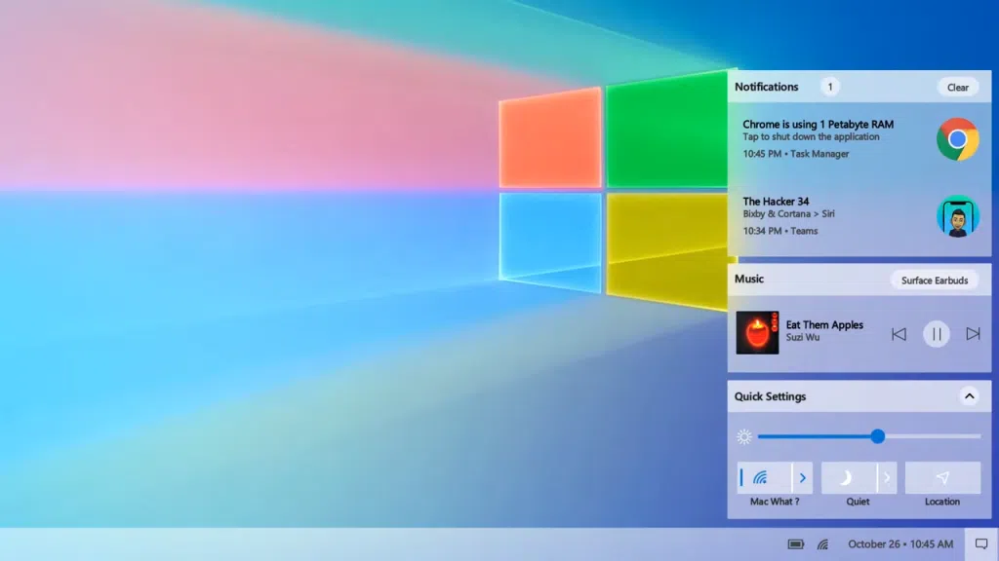Viewport: 999px width, 561px height.
Task: Clear all notifications
Action: point(957,87)
